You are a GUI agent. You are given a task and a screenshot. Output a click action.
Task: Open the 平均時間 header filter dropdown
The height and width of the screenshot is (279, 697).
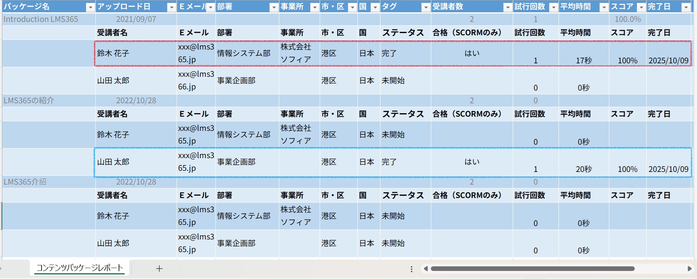tap(604, 7)
